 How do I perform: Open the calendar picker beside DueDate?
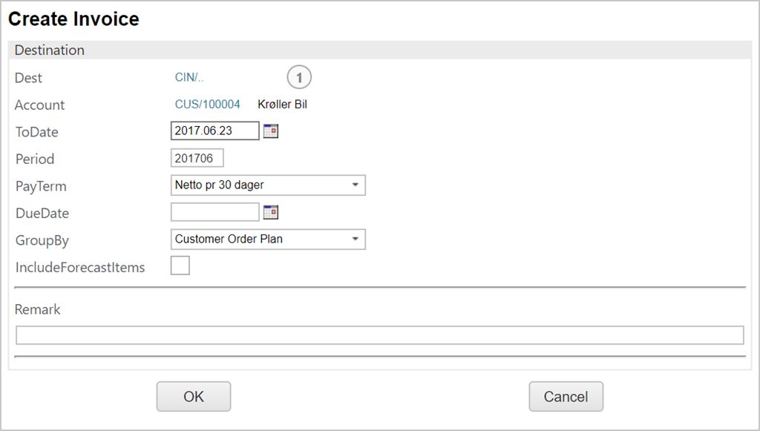point(271,213)
